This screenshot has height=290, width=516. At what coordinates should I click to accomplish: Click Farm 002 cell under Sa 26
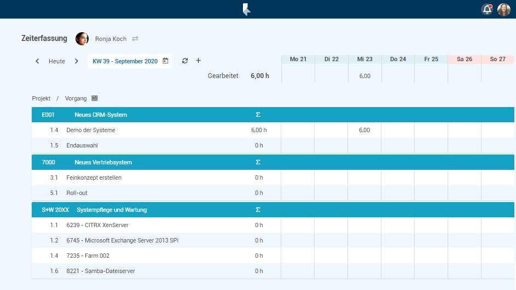(x=465, y=256)
